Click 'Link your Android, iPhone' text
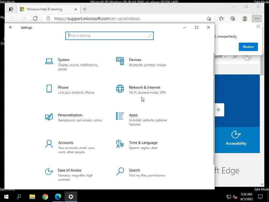Viewport: 269px width, 202px height. point(76,92)
